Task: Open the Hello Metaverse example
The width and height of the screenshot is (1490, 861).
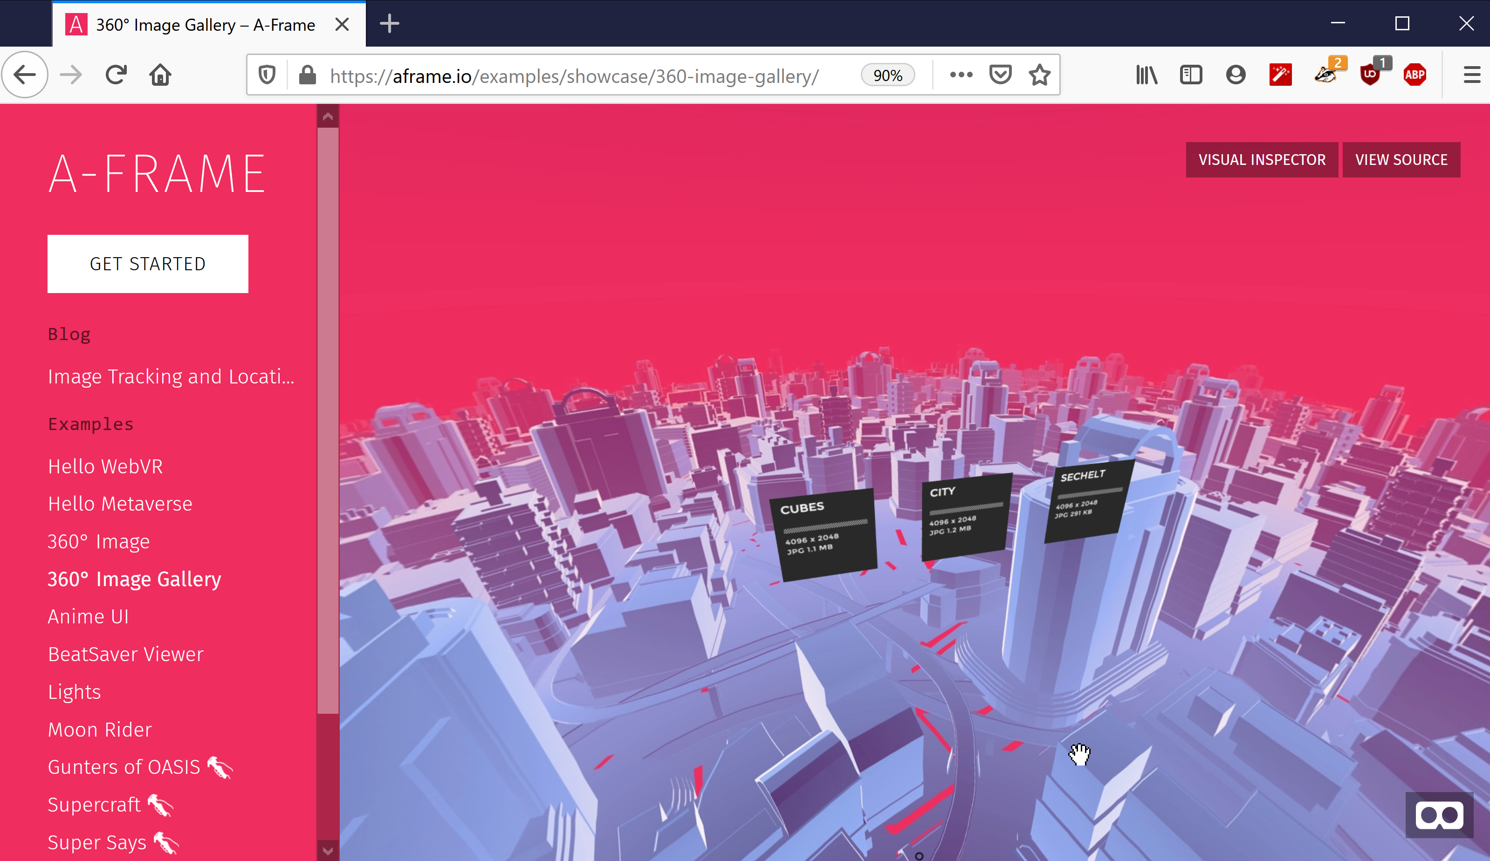Action: tap(120, 504)
